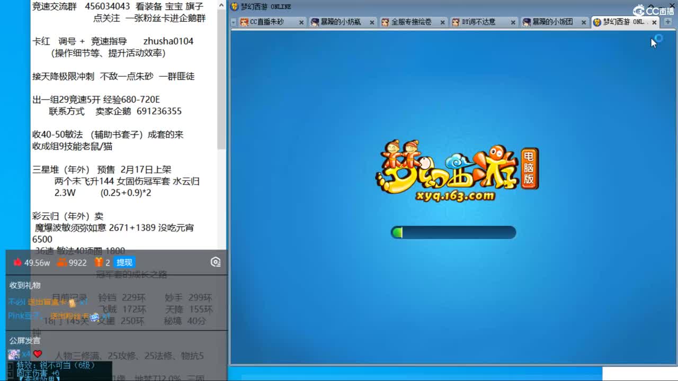
Task: Switch to the DY词不达意 tab
Action: [483, 22]
